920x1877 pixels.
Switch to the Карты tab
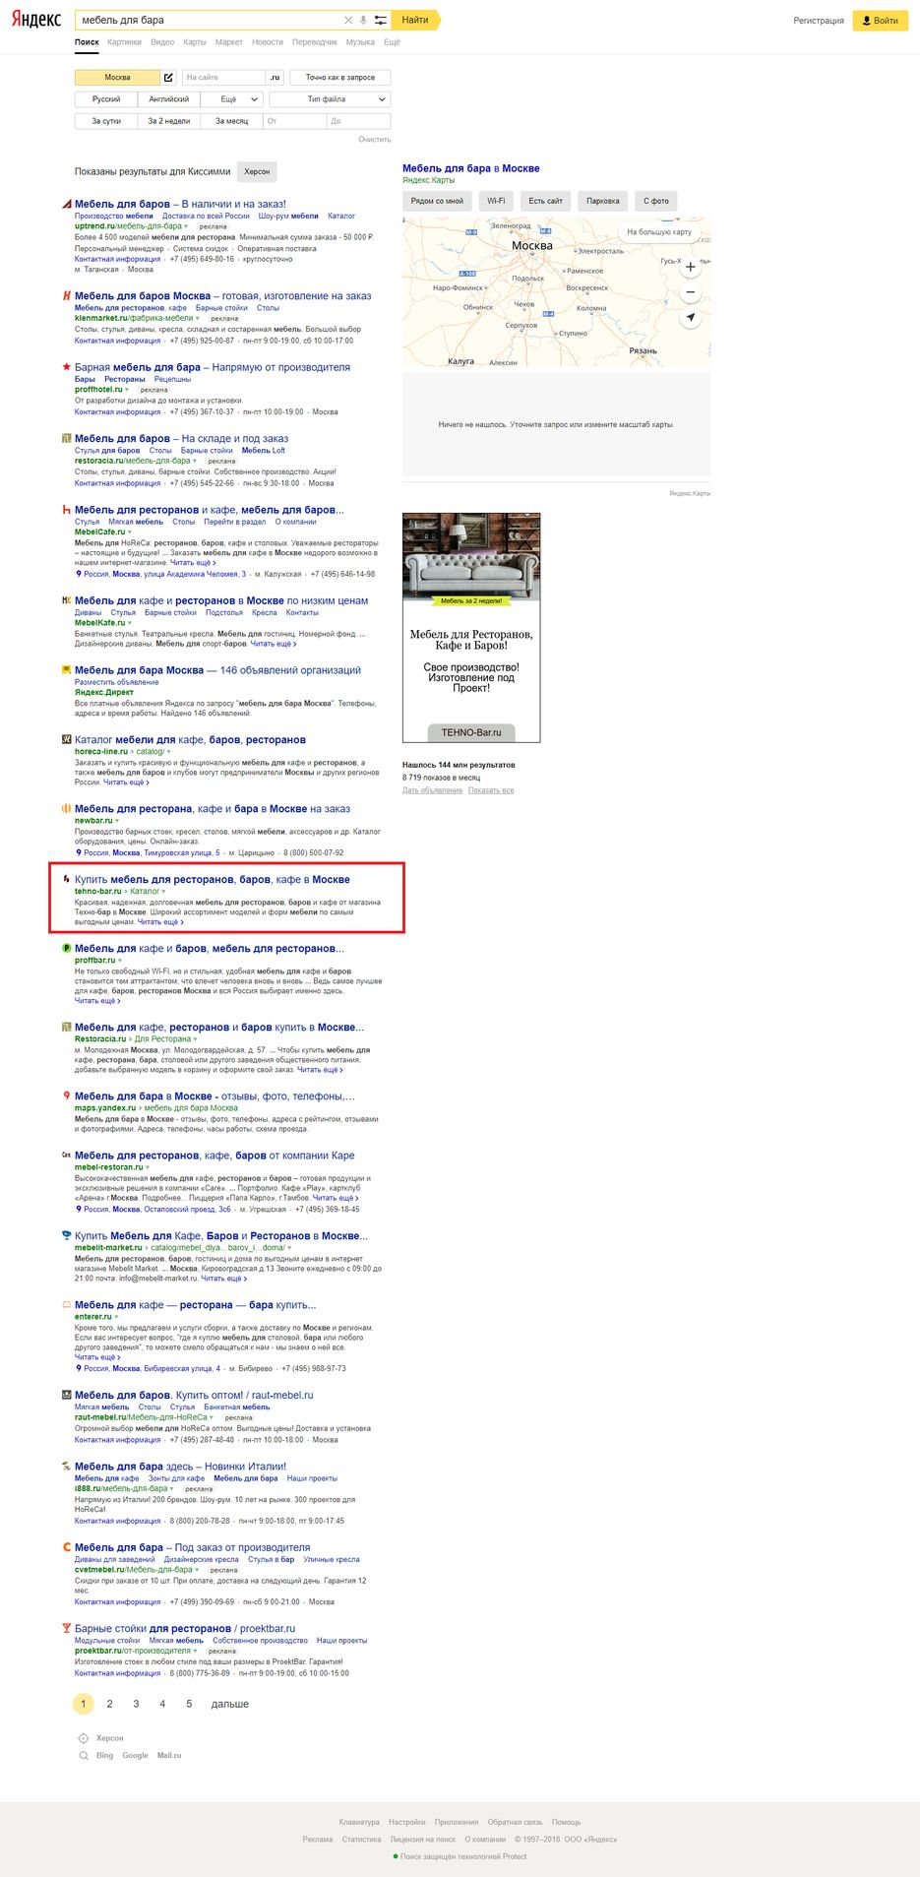[195, 42]
